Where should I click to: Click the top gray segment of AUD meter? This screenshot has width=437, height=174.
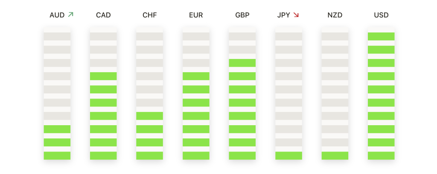point(57,36)
